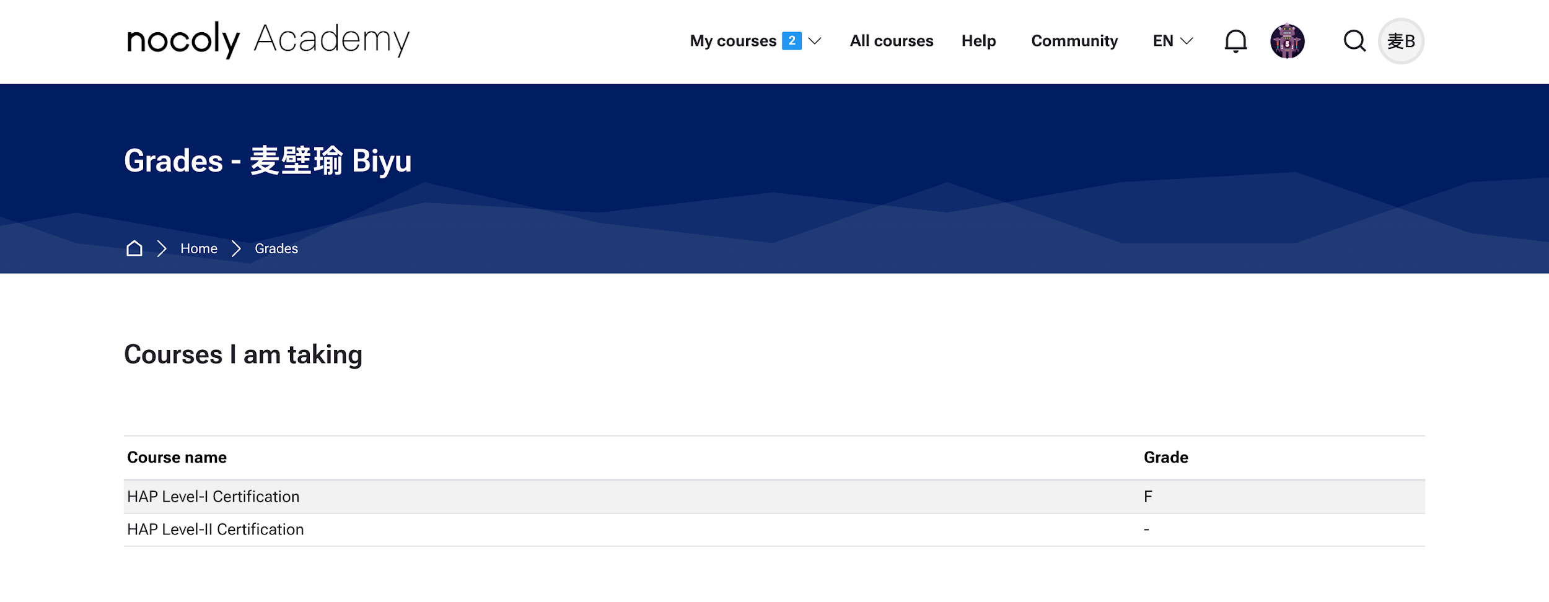Open HAP Level-I Certification course
Viewport: 1549px width, 602px height.
(x=213, y=496)
